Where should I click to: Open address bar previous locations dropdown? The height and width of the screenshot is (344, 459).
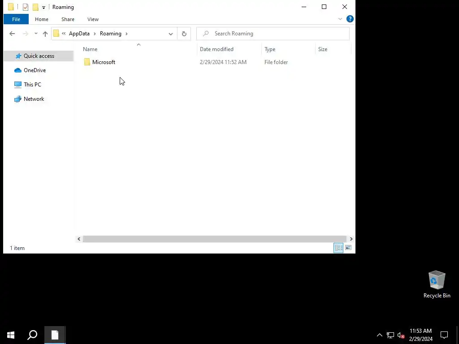pyautogui.click(x=171, y=34)
